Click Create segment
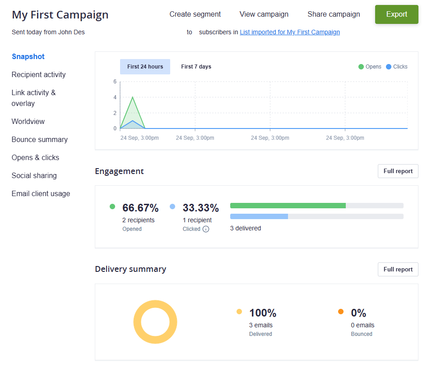 pyautogui.click(x=195, y=14)
